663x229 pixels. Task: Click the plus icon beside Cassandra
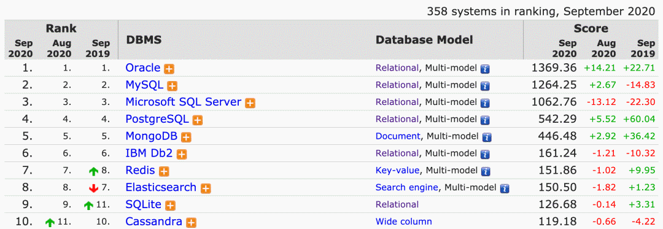[191, 223]
